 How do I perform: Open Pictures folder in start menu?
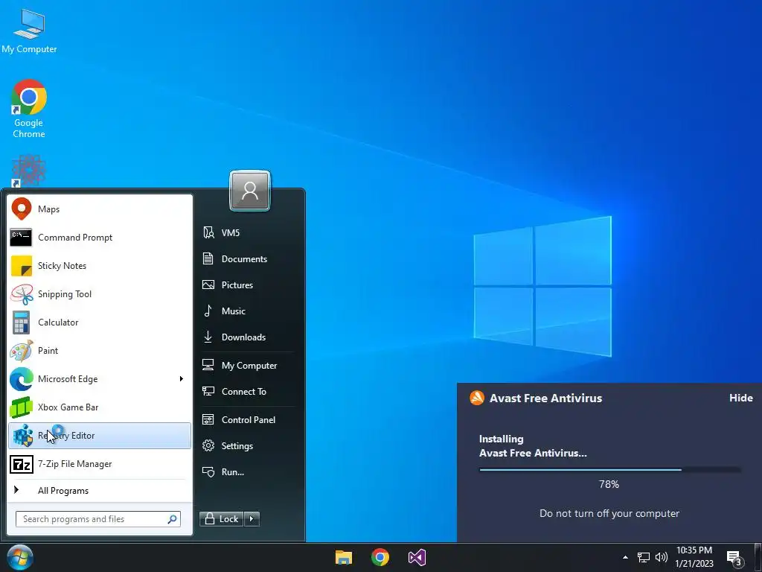246,285
